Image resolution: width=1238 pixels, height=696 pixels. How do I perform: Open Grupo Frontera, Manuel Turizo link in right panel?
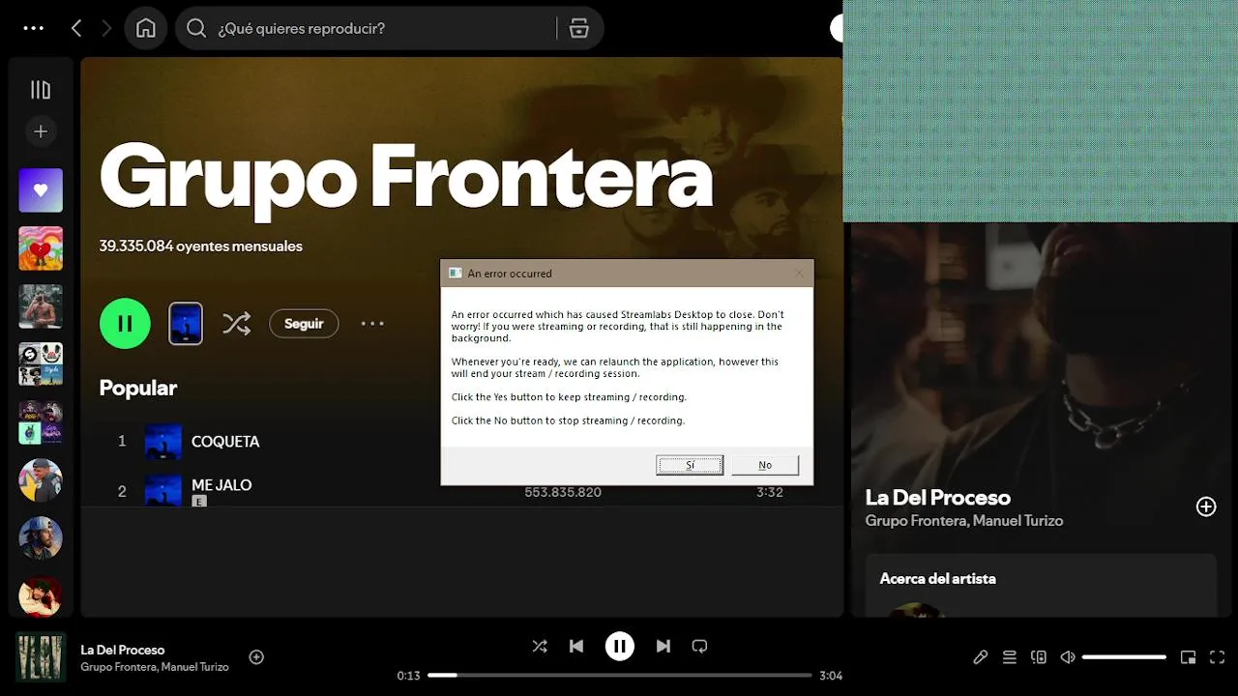tap(964, 521)
